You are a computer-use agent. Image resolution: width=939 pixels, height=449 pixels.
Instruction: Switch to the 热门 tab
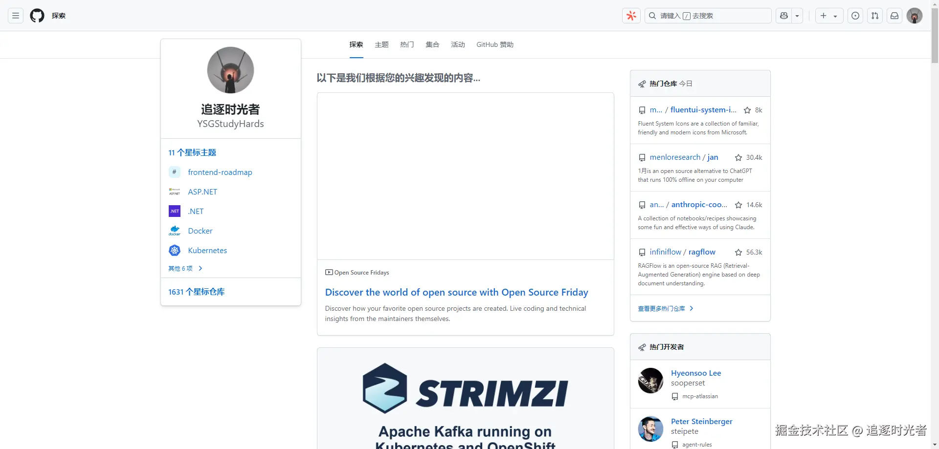tap(407, 44)
